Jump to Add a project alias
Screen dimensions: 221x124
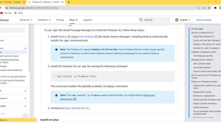tap(202, 63)
